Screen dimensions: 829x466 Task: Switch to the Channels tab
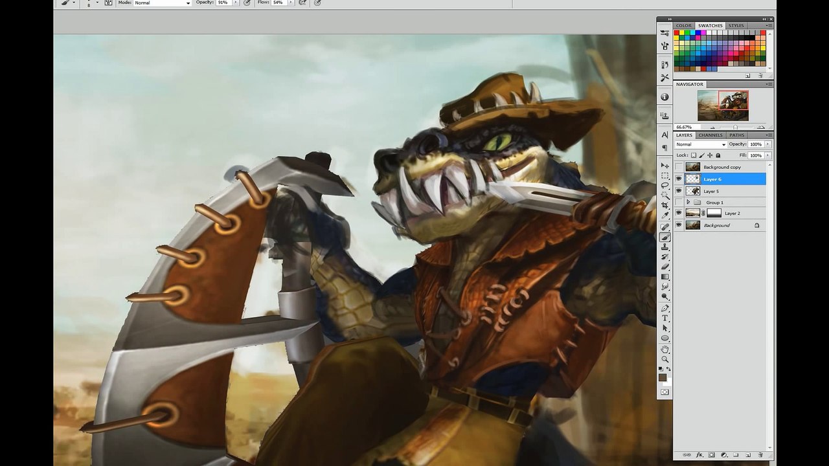pos(710,135)
